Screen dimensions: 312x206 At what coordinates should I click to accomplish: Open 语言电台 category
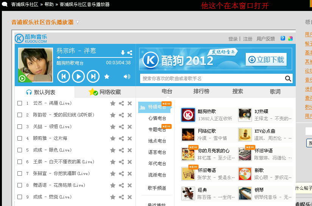pyautogui.click(x=157, y=152)
